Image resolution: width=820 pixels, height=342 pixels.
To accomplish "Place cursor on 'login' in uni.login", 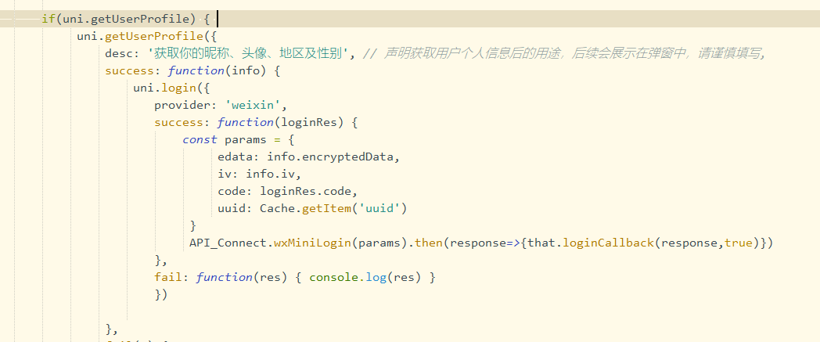I will pos(171,88).
